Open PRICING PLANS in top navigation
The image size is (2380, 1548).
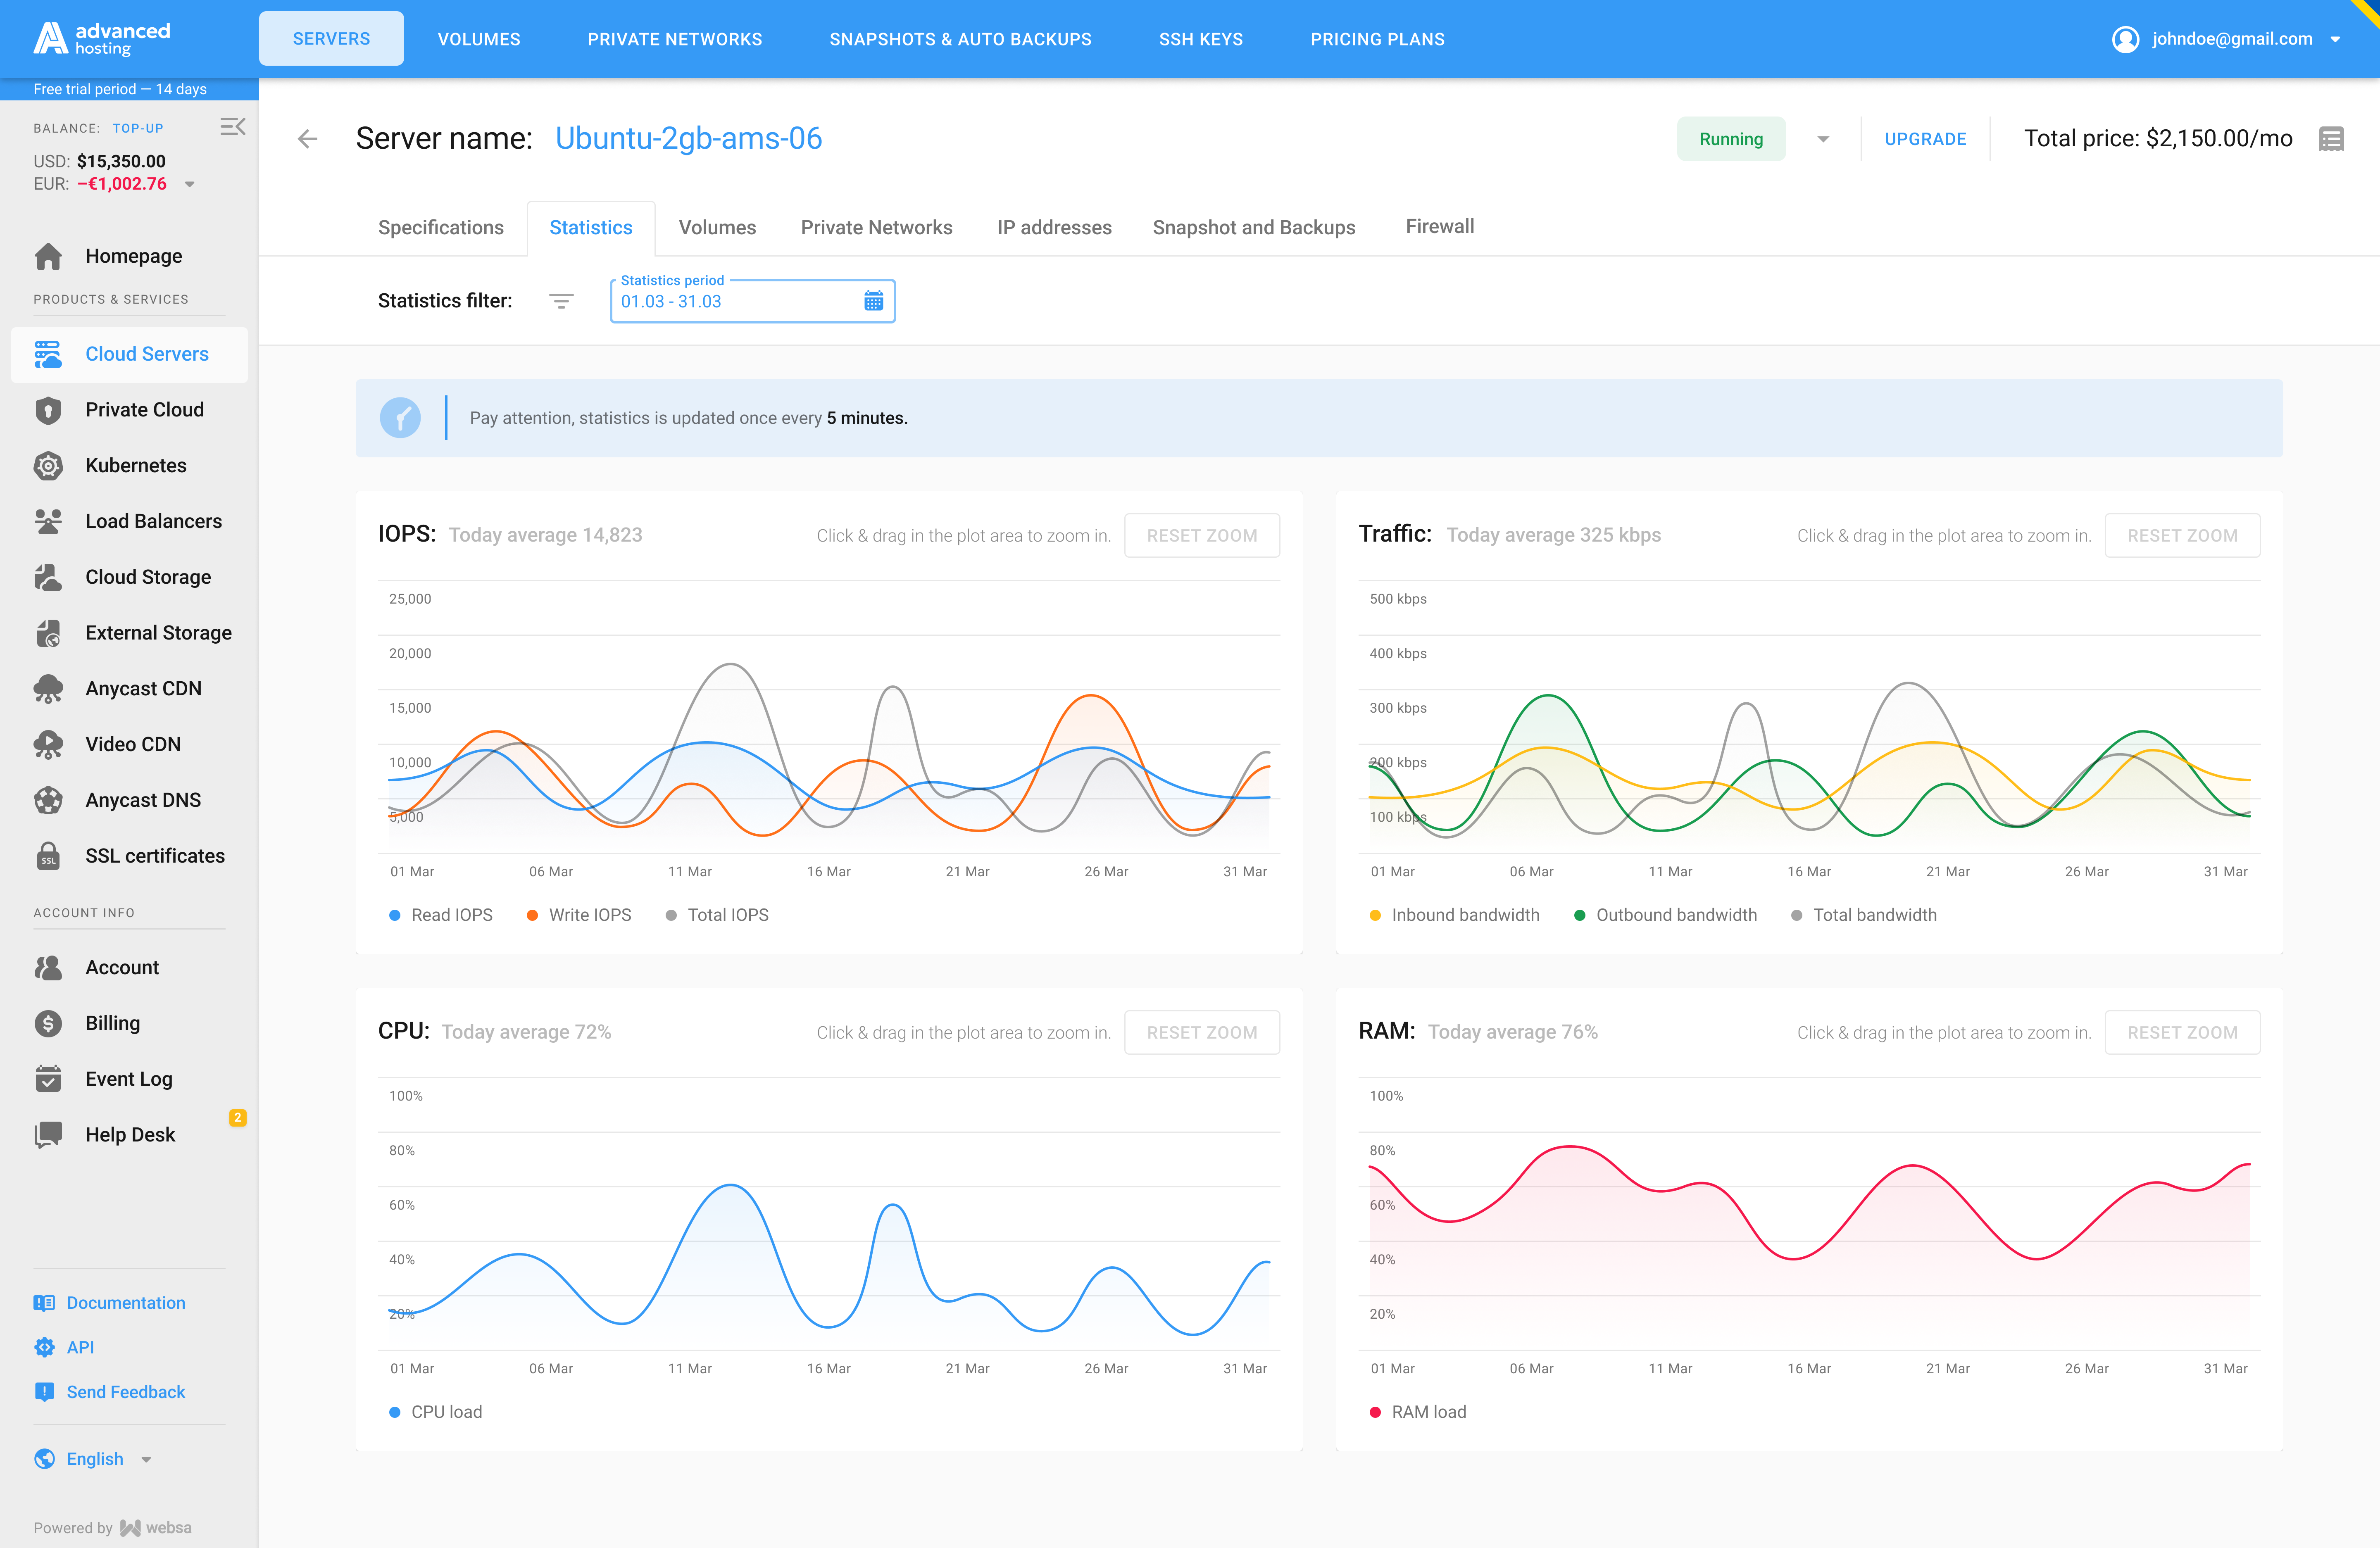pos(1377,39)
